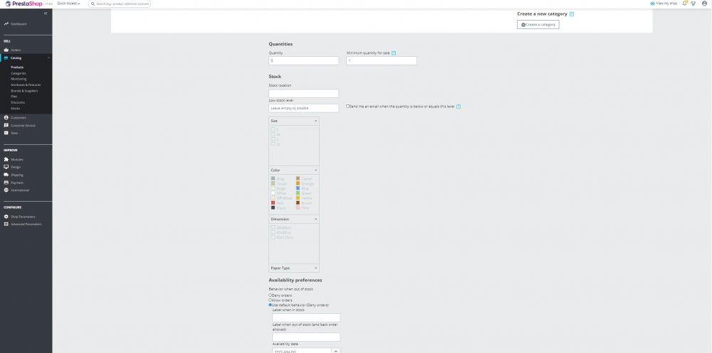Image resolution: width=712 pixels, height=353 pixels.
Task: Collapse the sidebar using double-chevron icon
Action: coord(46,13)
